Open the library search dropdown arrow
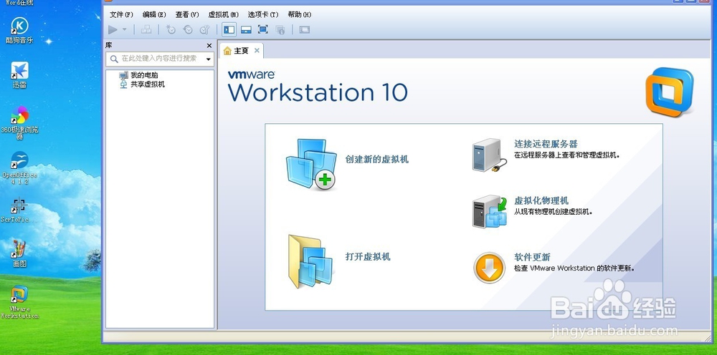Screen dimensions: 717x355 click(x=209, y=59)
